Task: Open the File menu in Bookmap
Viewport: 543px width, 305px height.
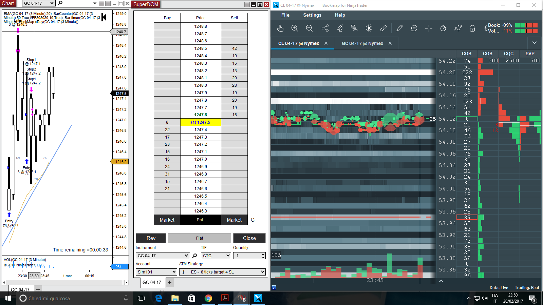Action: tap(285, 15)
